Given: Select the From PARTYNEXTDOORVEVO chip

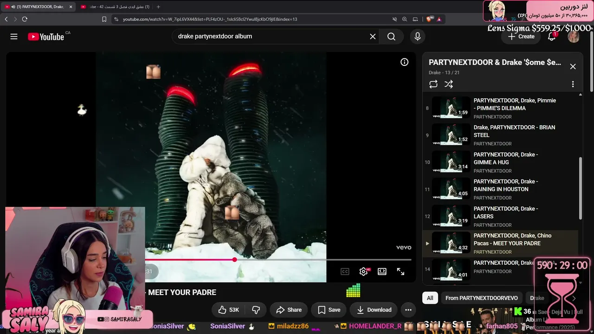Looking at the screenshot, I should 482,298.
